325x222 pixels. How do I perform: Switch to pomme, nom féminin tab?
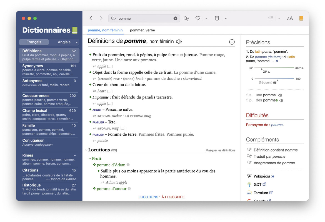(105, 30)
